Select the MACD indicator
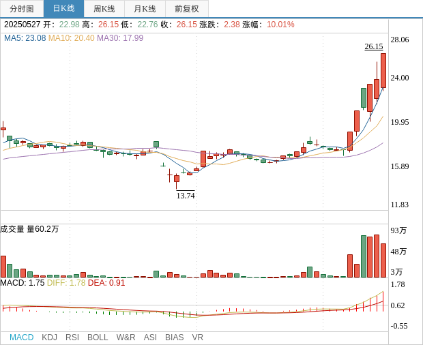Viewport: 423px width, 345px height. pos(22,337)
